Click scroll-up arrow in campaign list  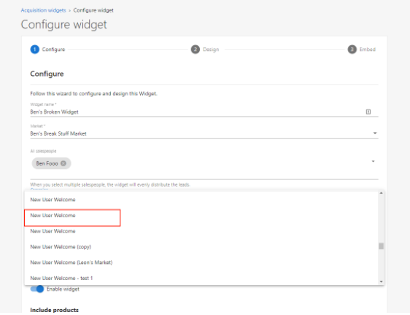tap(381, 193)
